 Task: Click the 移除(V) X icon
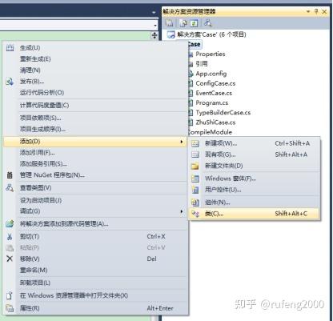[x=10, y=259]
